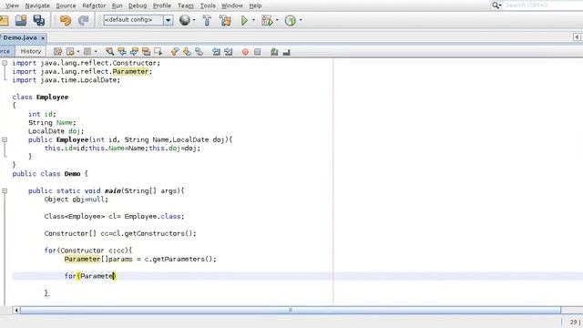Click the Quick Search input field
This screenshot has height=328, width=583.
[x=543, y=5]
